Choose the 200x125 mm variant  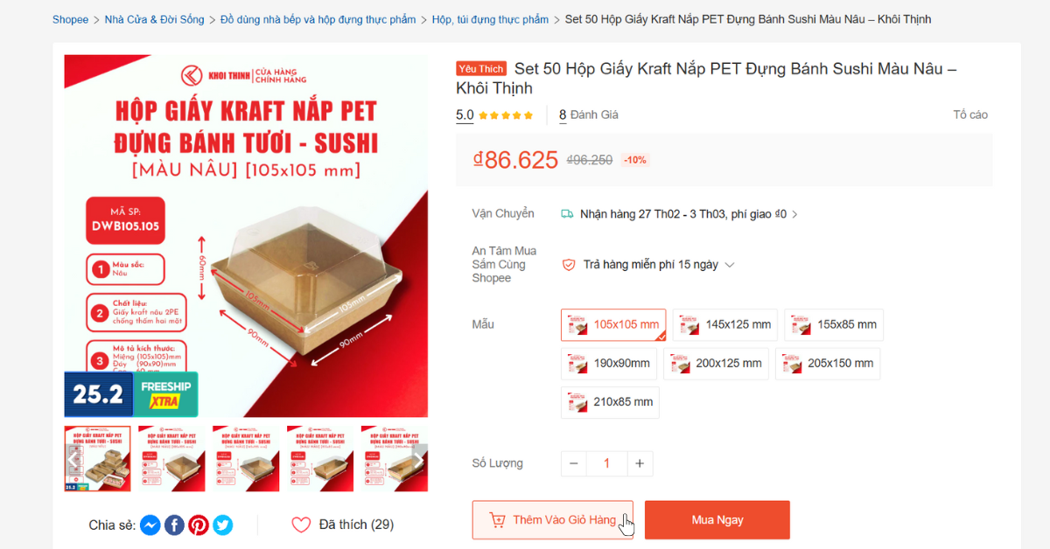(x=716, y=364)
